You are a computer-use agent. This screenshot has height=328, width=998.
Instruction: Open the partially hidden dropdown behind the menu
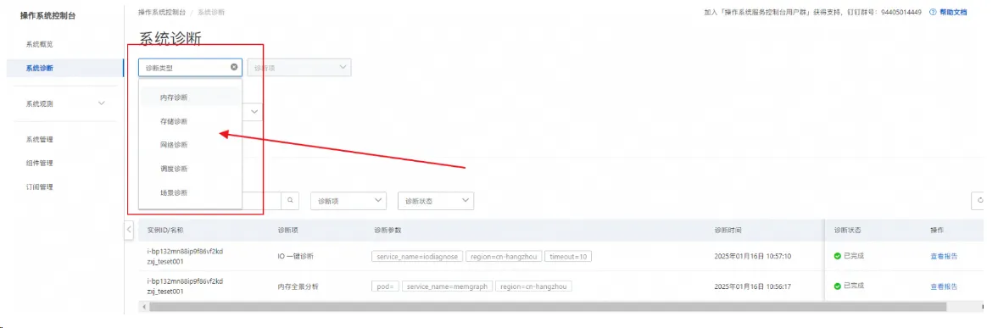[254, 112]
